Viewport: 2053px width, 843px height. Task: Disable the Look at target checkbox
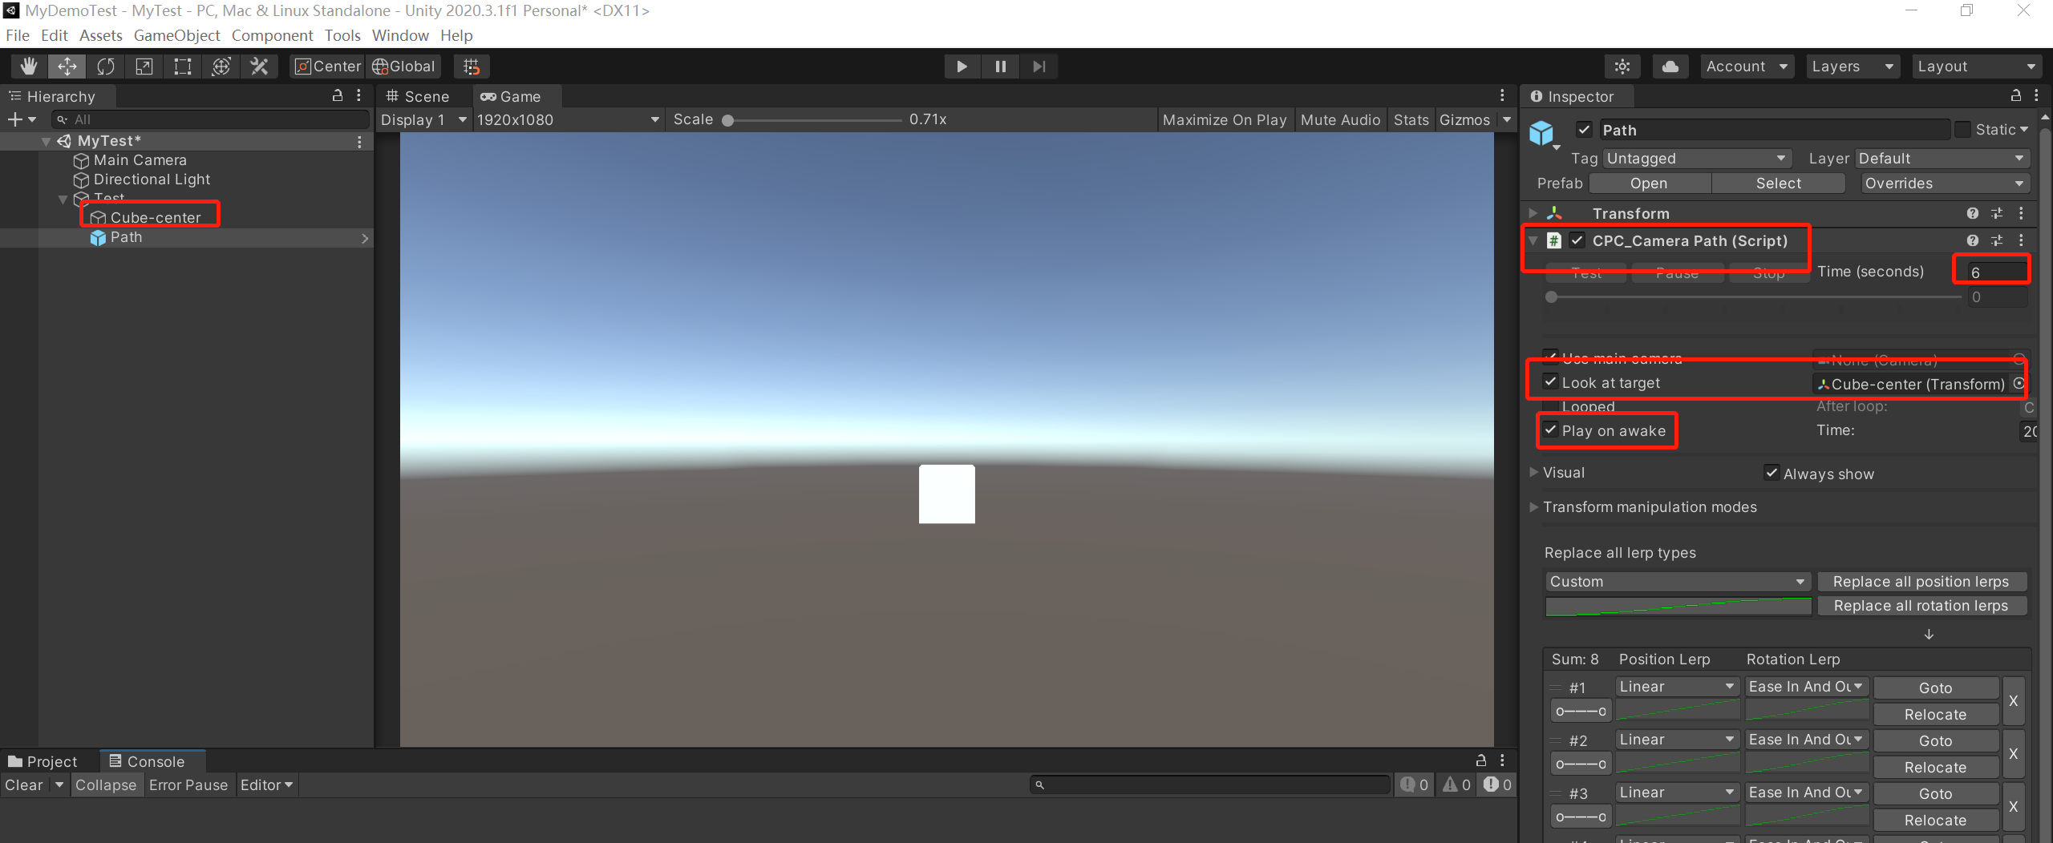pos(1552,382)
